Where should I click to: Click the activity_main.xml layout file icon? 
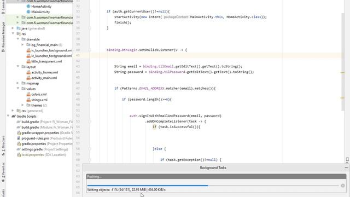pyautogui.click(x=28, y=78)
